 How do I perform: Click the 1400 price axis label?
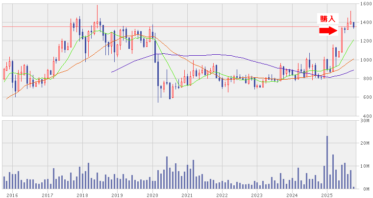point(365,23)
